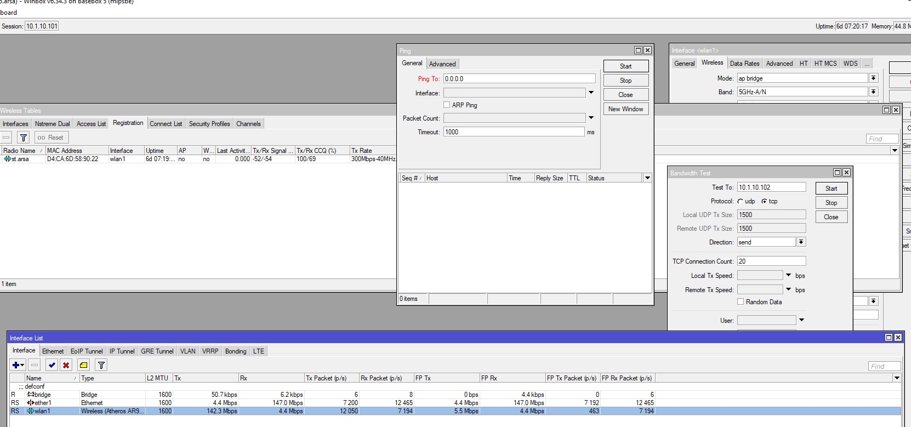Switch to the Connect List tab

166,124
